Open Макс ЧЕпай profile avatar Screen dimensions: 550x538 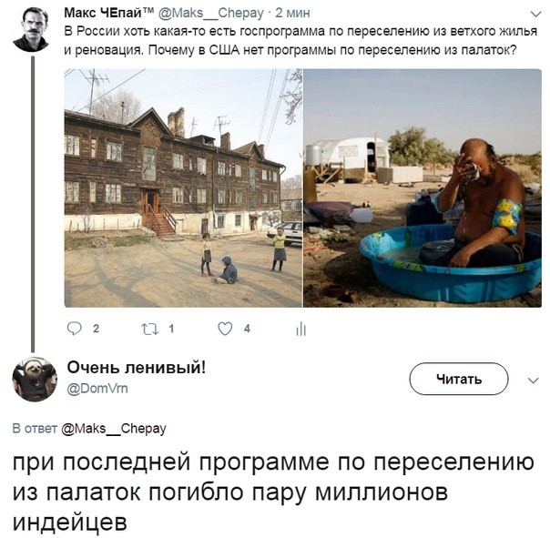(31, 30)
